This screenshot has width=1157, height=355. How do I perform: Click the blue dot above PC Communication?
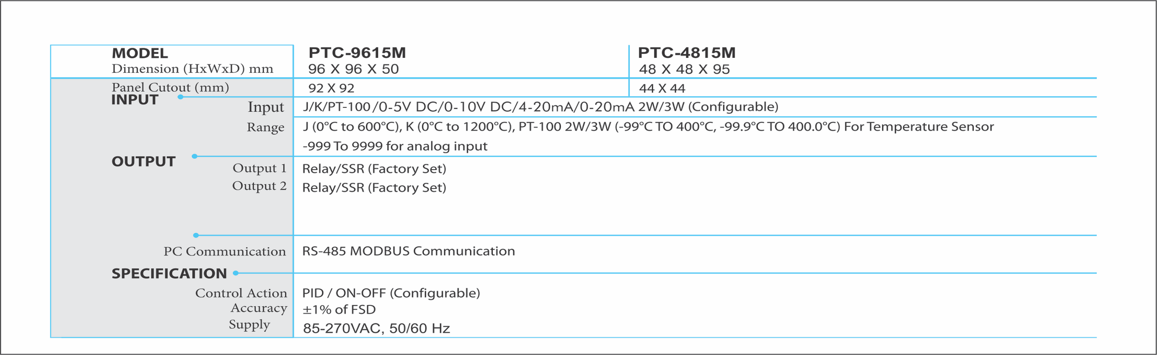pos(196,235)
